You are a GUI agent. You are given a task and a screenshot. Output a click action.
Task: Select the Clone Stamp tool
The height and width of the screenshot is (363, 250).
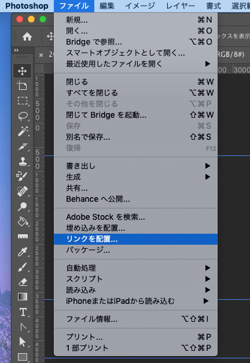(x=23, y=161)
